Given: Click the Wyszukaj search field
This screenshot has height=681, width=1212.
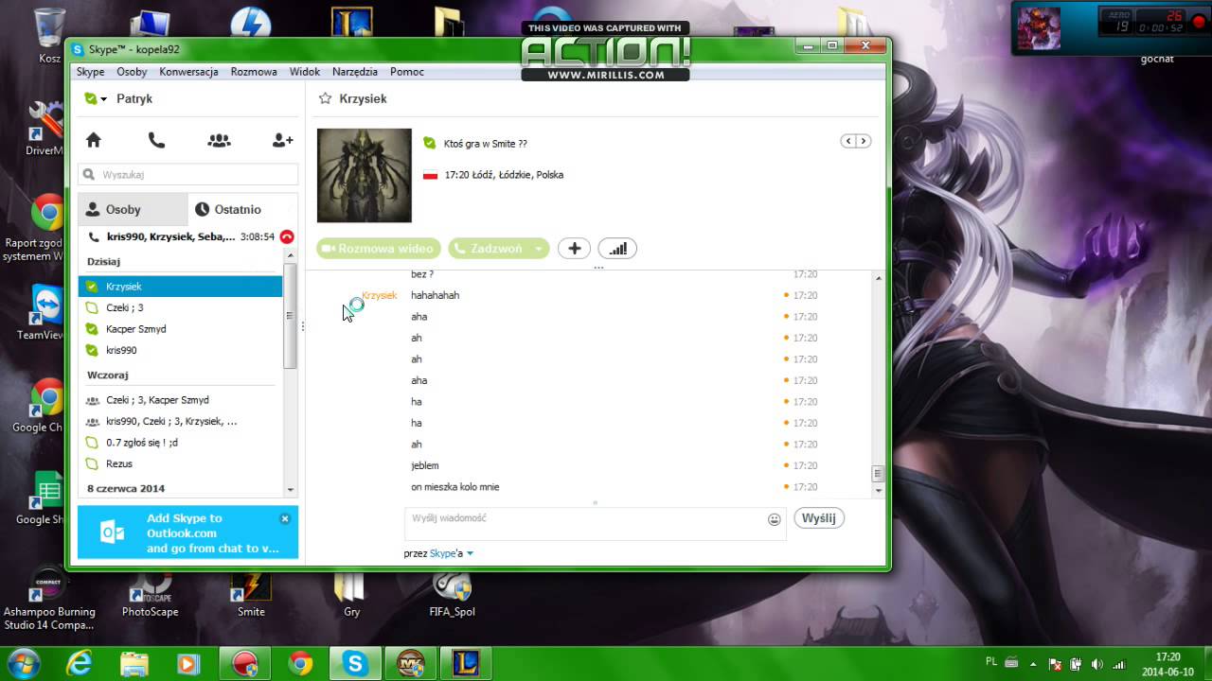Looking at the screenshot, I should [188, 174].
